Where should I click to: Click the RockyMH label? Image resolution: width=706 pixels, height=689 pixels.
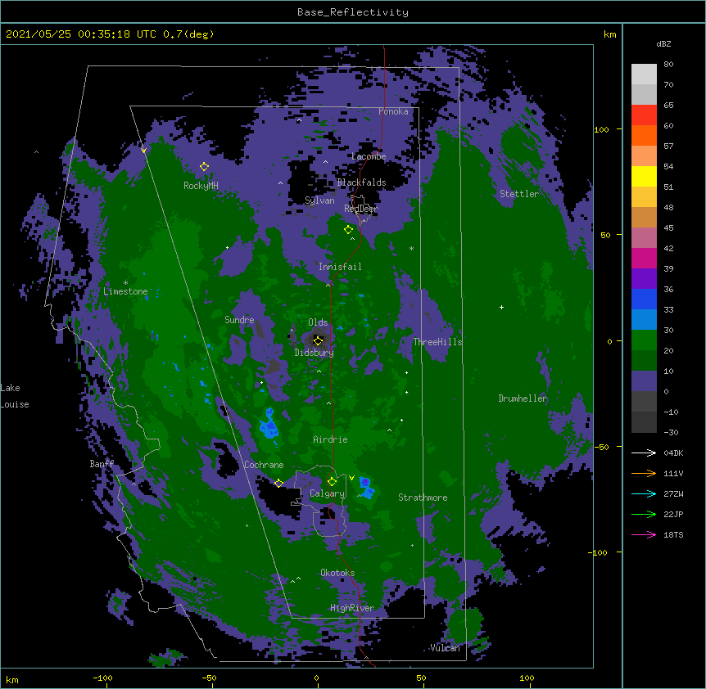(x=201, y=185)
